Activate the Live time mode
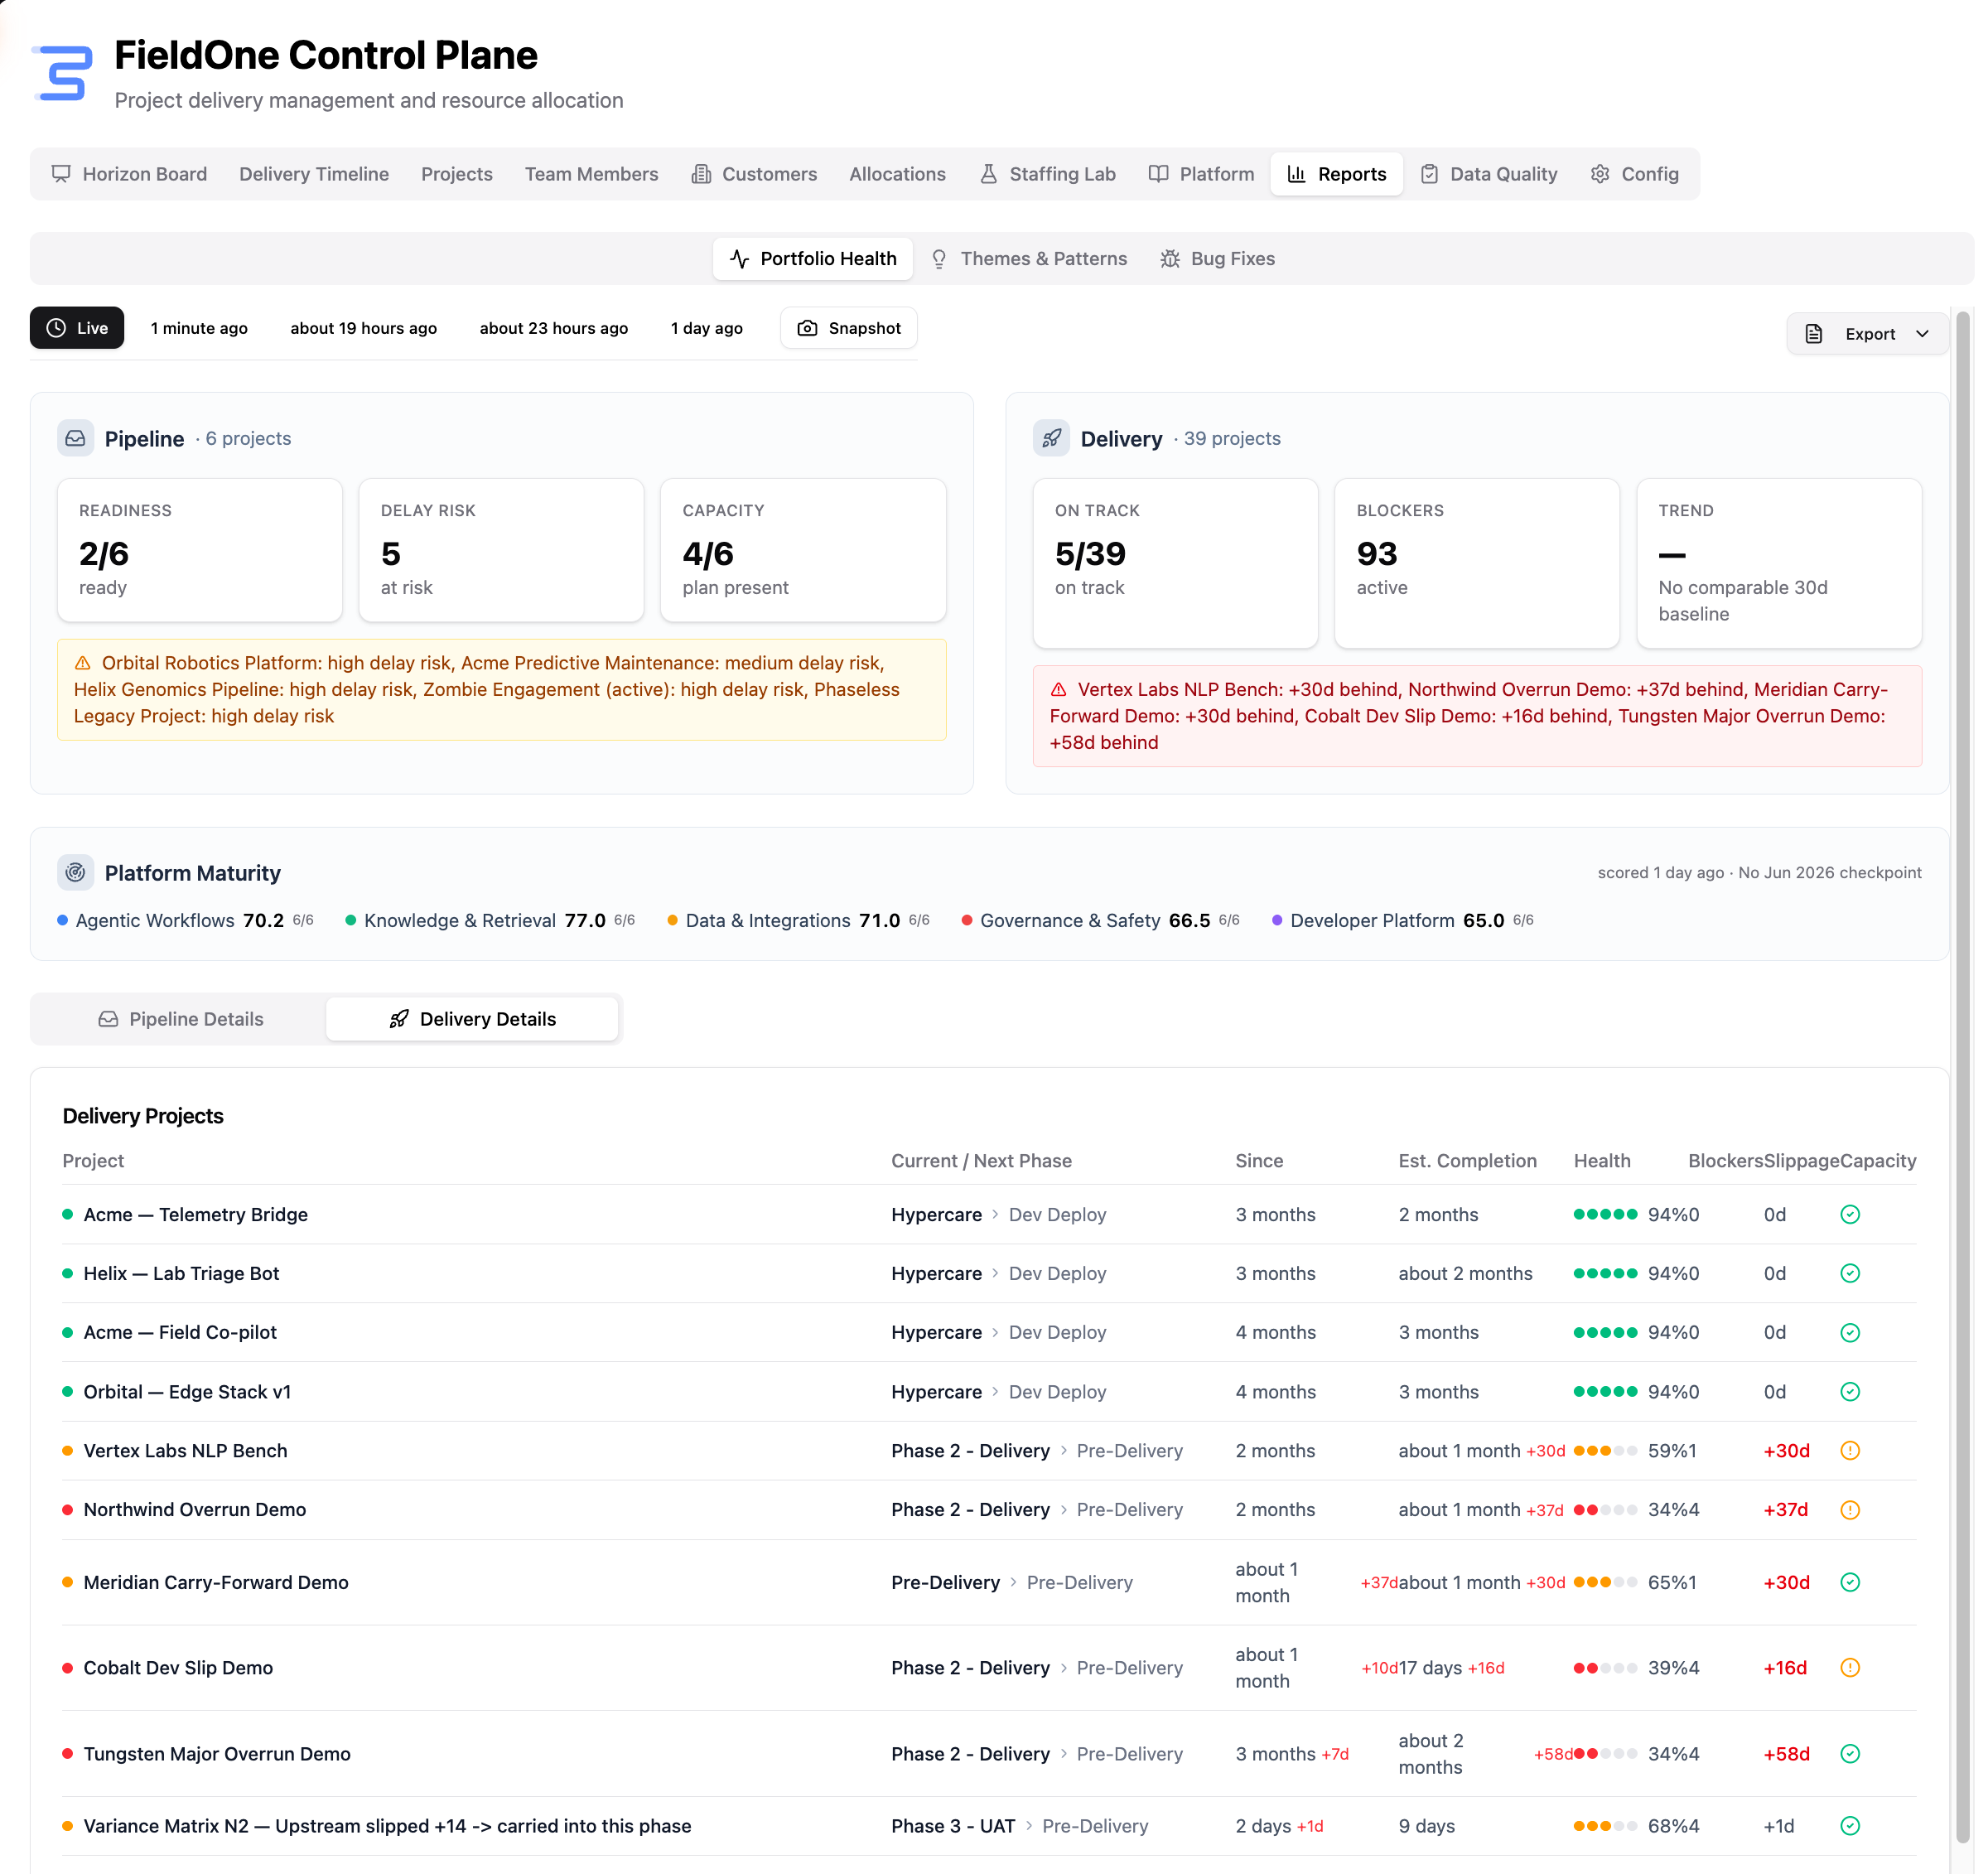This screenshot has width=1988, height=1874. click(x=77, y=328)
